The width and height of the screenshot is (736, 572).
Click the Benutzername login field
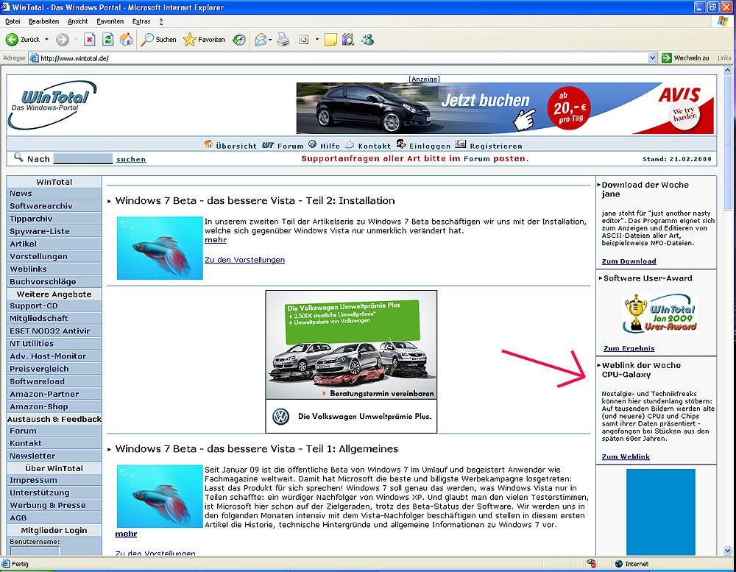(x=35, y=551)
